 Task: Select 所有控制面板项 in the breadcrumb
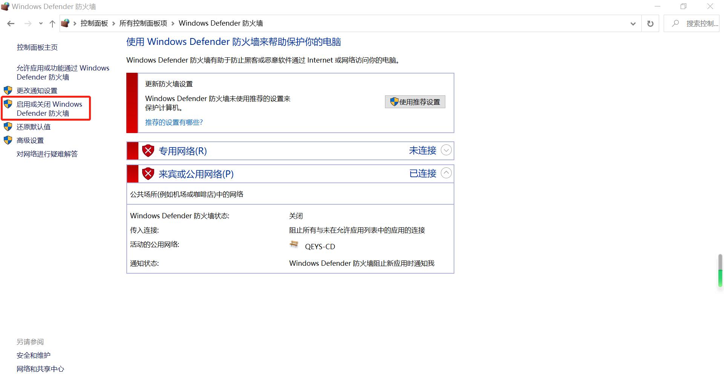143,23
